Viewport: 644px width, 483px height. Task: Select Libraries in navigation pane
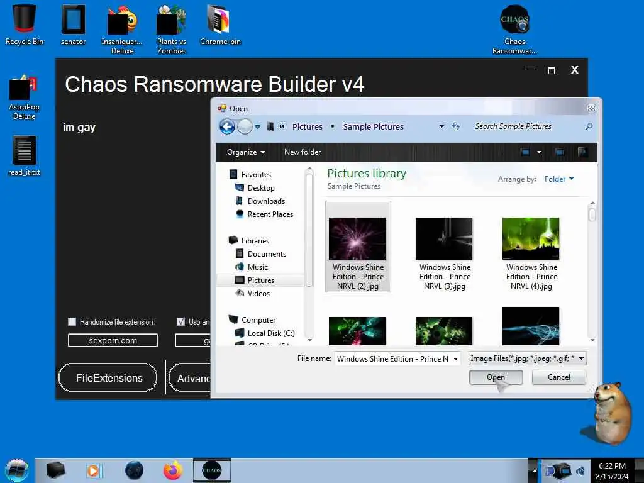tap(255, 241)
